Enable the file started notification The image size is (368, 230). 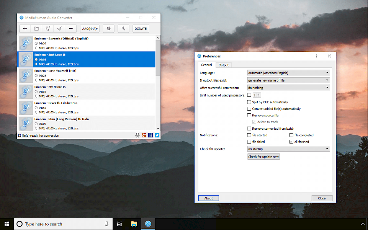[x=249, y=135]
